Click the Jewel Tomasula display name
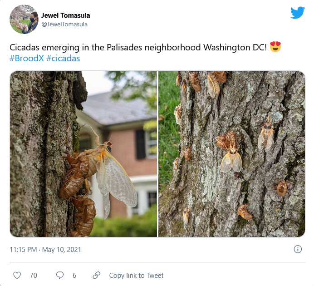 pyautogui.click(x=66, y=15)
